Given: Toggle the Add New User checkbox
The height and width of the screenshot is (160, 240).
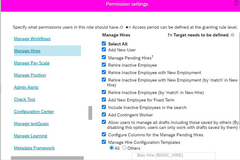Looking at the screenshot, I should 104,49.
